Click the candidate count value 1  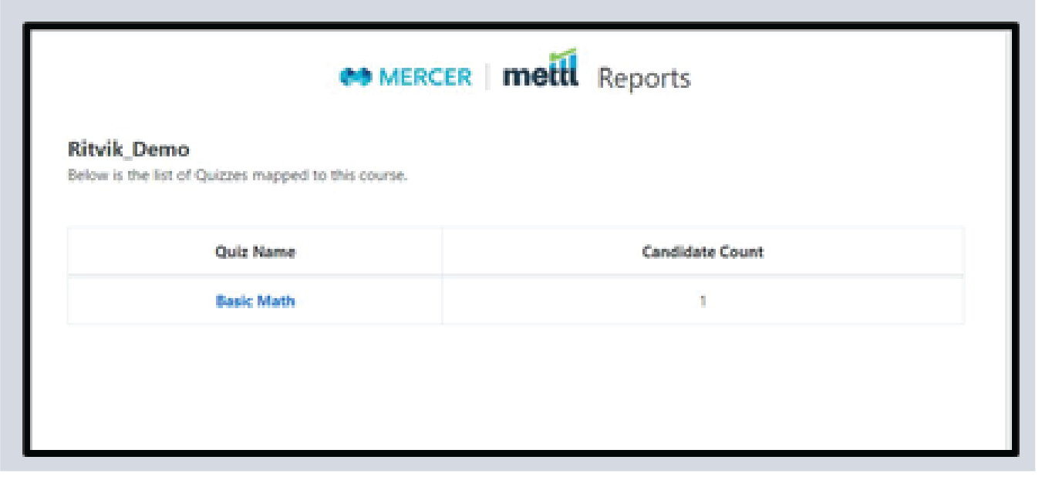pos(703,300)
